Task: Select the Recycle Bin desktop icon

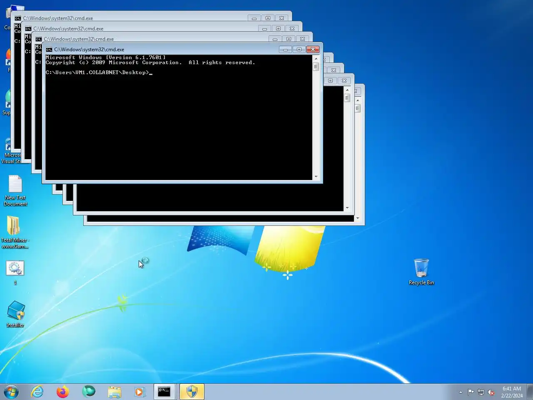Action: coord(421,272)
